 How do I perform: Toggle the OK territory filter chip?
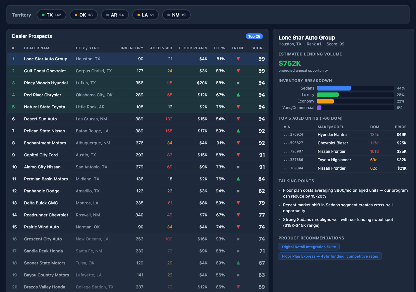coord(84,15)
